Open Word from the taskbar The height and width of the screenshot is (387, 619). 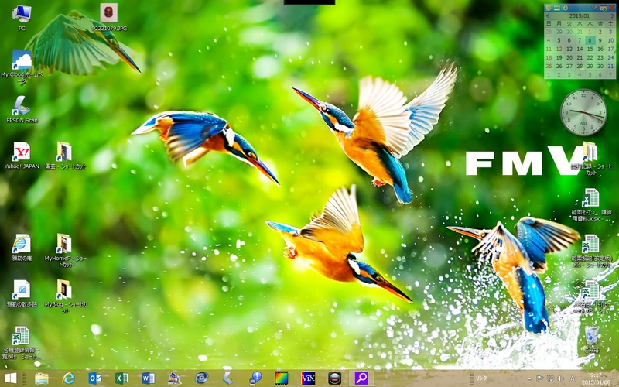click(148, 378)
